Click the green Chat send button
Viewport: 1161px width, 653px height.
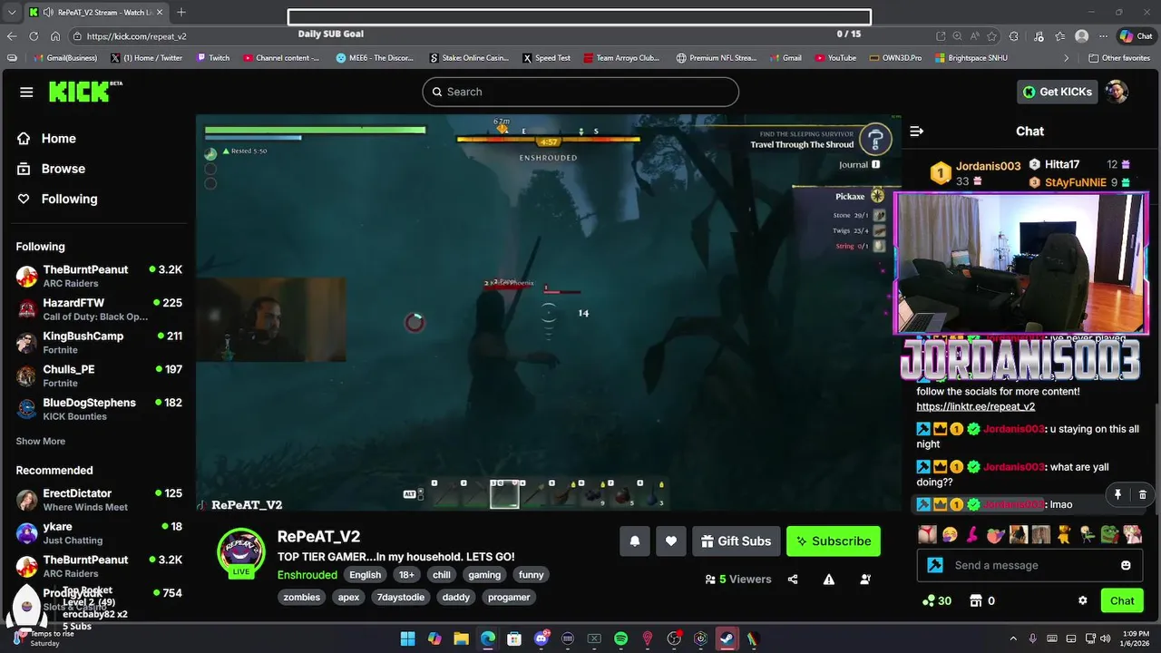(x=1122, y=600)
